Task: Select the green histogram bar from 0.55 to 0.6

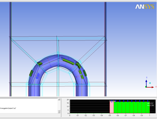Action: (116, 107)
